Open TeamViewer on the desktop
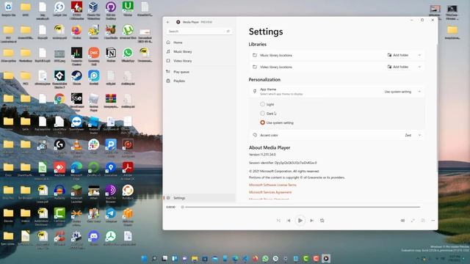 76,123
